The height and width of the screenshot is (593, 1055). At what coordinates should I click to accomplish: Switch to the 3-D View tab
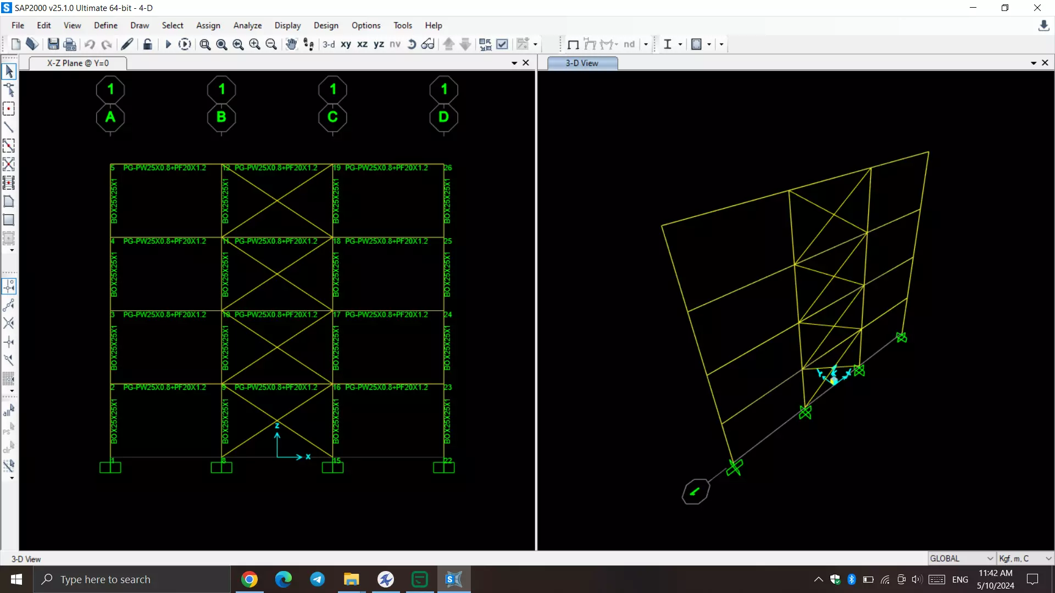coord(582,63)
